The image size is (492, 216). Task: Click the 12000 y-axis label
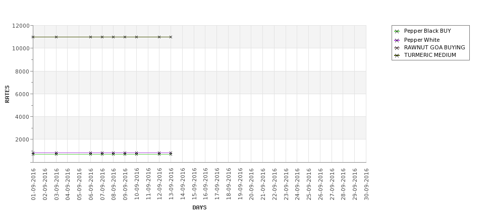(x=21, y=26)
